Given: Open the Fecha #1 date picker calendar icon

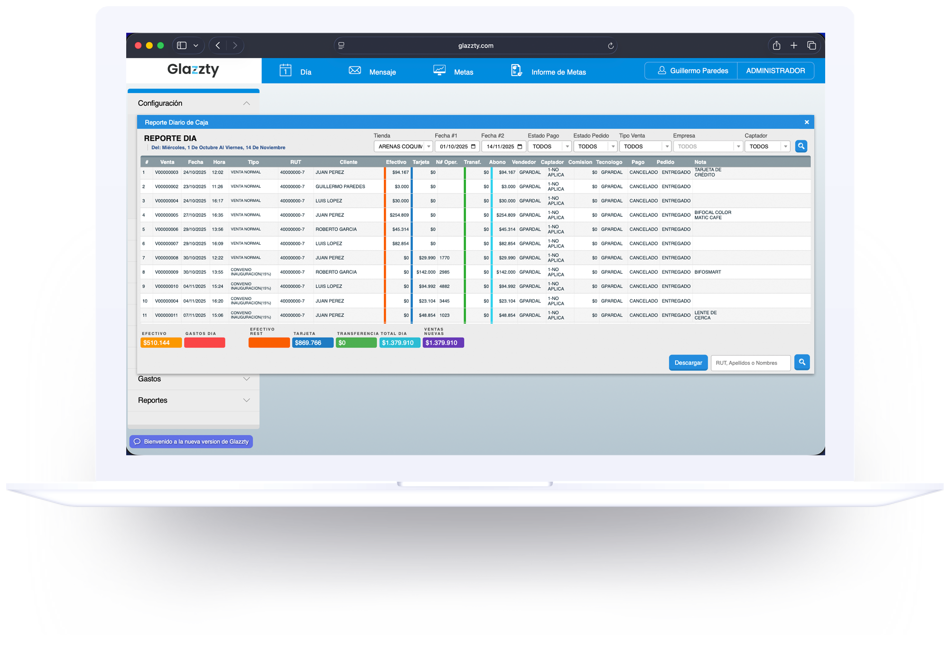Looking at the screenshot, I should (x=474, y=146).
